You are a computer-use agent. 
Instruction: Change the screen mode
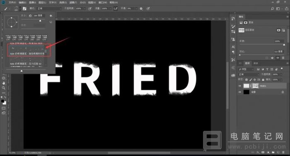tap(3, 113)
